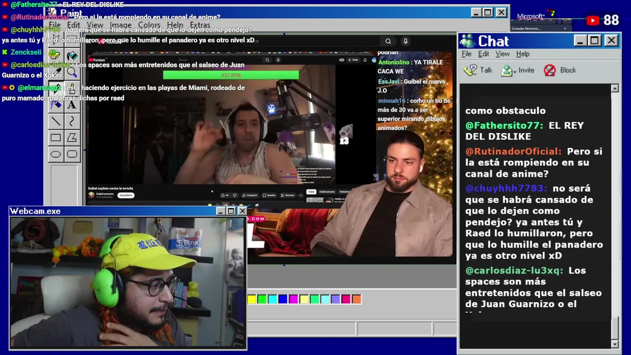The height and width of the screenshot is (355, 631).
Task: Open the Image menu in Paint
Action: (120, 25)
